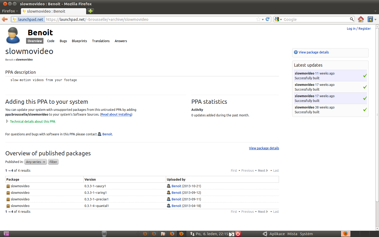The image size is (379, 237).
Task: Click the Filter button
Action: point(53,162)
